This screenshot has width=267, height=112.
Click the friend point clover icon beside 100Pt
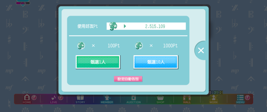pyautogui.click(x=81, y=46)
